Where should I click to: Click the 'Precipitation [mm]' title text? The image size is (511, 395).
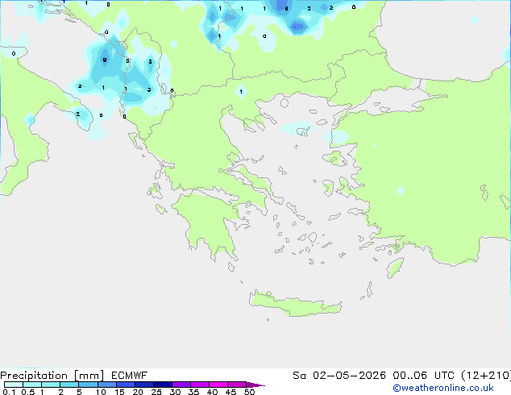[x=52, y=376]
